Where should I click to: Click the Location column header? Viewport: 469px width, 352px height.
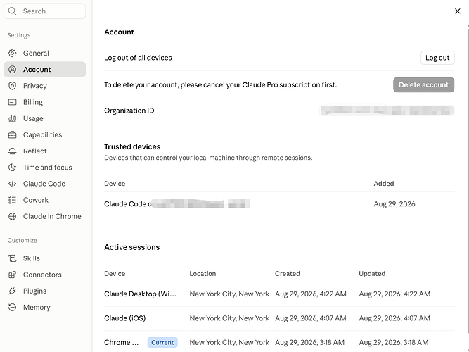pyautogui.click(x=203, y=274)
